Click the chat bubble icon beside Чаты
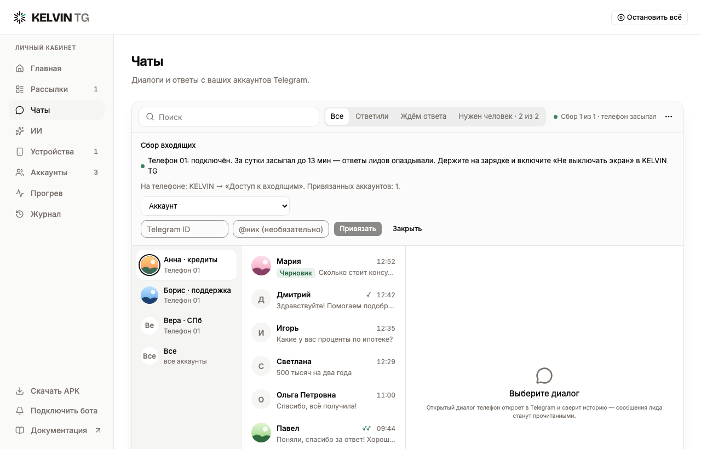Image resolution: width=701 pixels, height=449 pixels. 20,110
